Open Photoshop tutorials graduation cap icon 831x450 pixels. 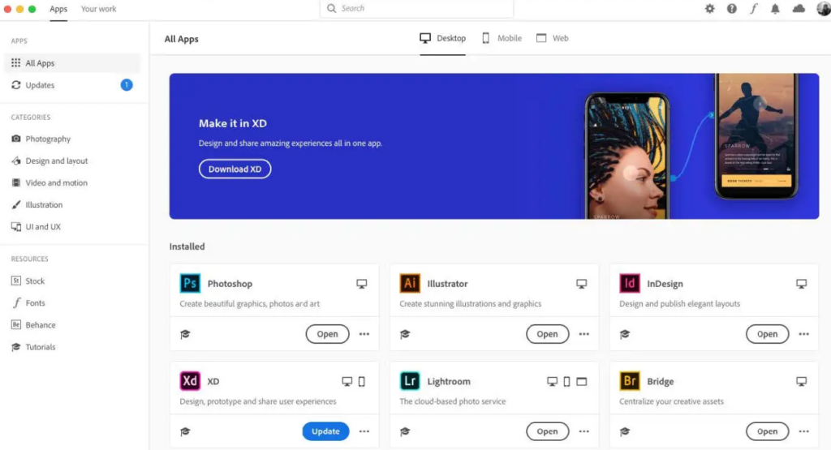tap(185, 334)
